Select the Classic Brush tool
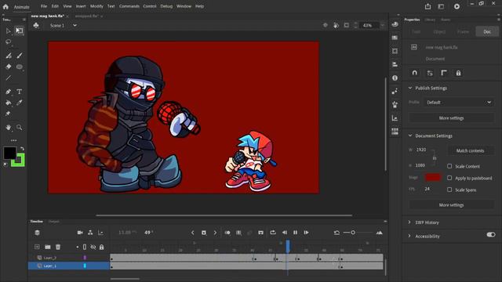 click(20, 56)
